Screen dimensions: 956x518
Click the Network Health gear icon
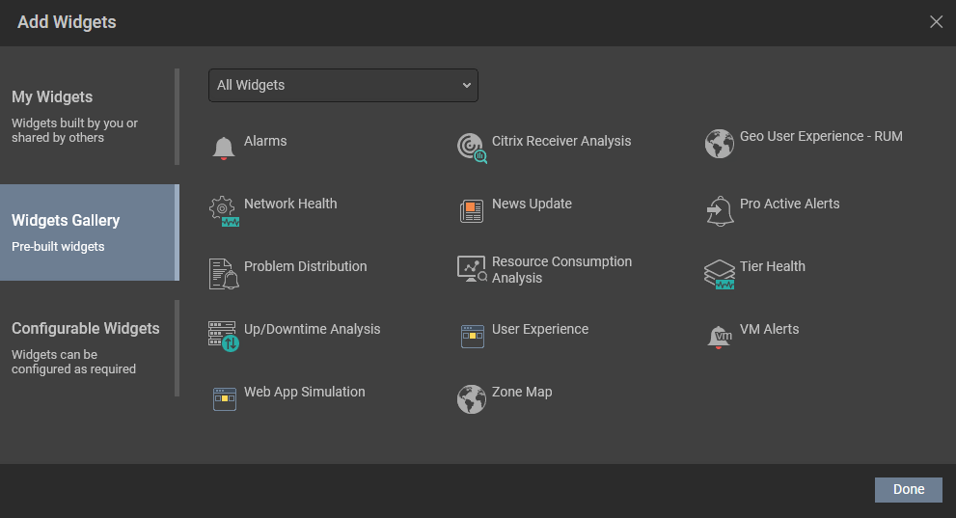tap(224, 211)
